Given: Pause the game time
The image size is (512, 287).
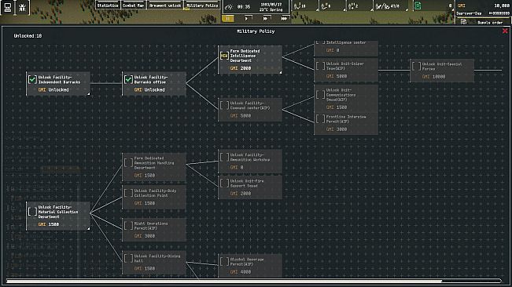Looking at the screenshot, I should tap(228, 19).
